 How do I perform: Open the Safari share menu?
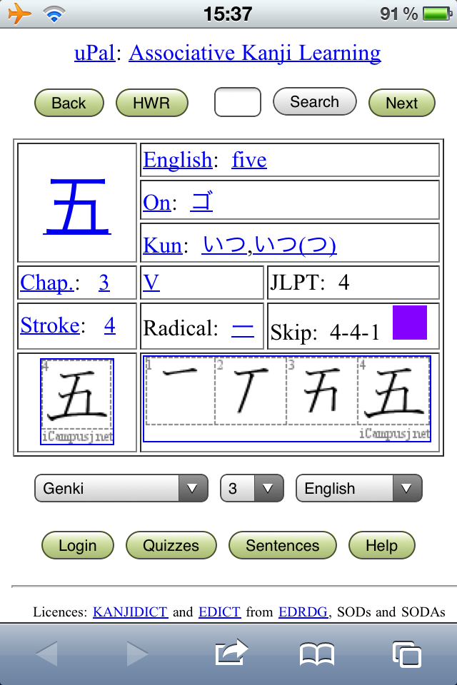[231, 653]
